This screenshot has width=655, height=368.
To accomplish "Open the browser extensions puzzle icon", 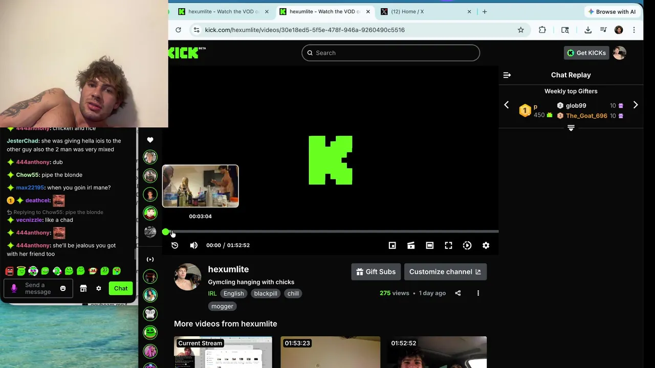I will point(542,30).
